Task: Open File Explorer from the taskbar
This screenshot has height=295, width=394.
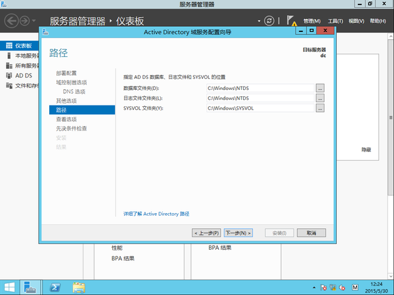Action: (79, 288)
